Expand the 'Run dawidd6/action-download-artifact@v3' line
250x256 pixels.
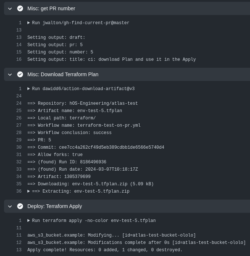pyautogui.click(x=29, y=89)
